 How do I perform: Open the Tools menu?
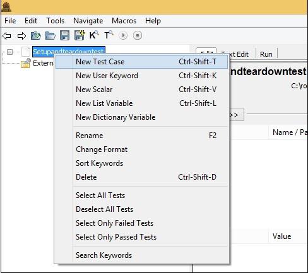pyautogui.click(x=56, y=21)
